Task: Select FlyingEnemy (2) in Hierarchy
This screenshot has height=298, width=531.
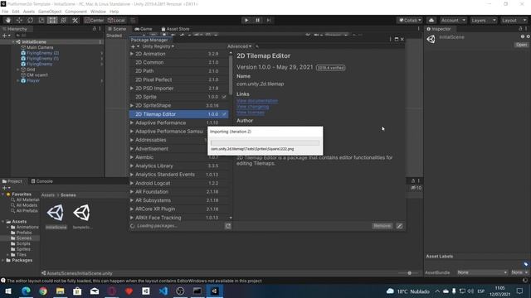Action: point(42,53)
